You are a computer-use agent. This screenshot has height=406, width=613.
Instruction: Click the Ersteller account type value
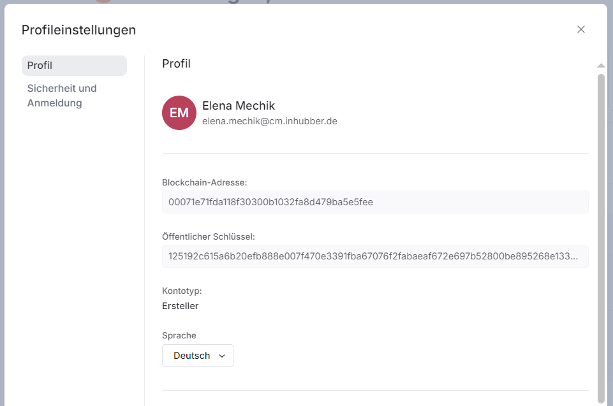[180, 306]
